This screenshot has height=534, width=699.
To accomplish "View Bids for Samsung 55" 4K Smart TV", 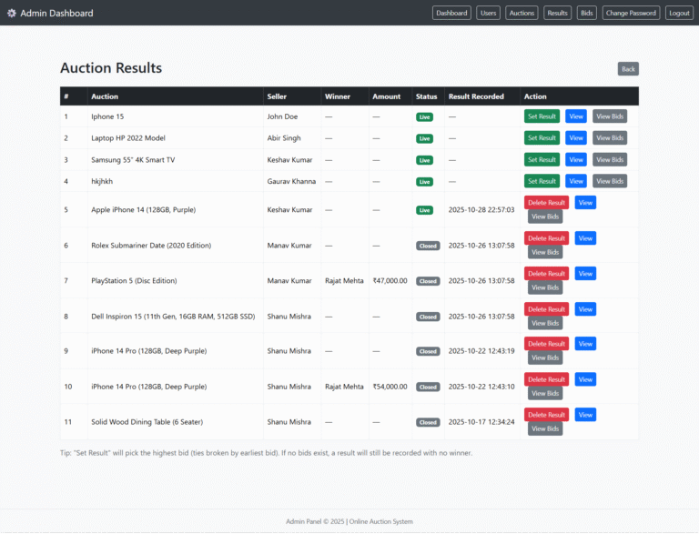I will pyautogui.click(x=610, y=159).
